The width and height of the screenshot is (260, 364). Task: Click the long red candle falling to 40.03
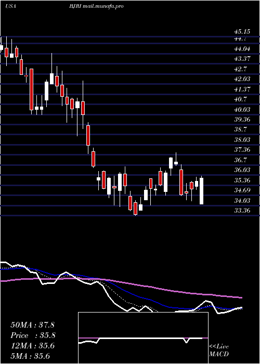[x=31, y=89]
